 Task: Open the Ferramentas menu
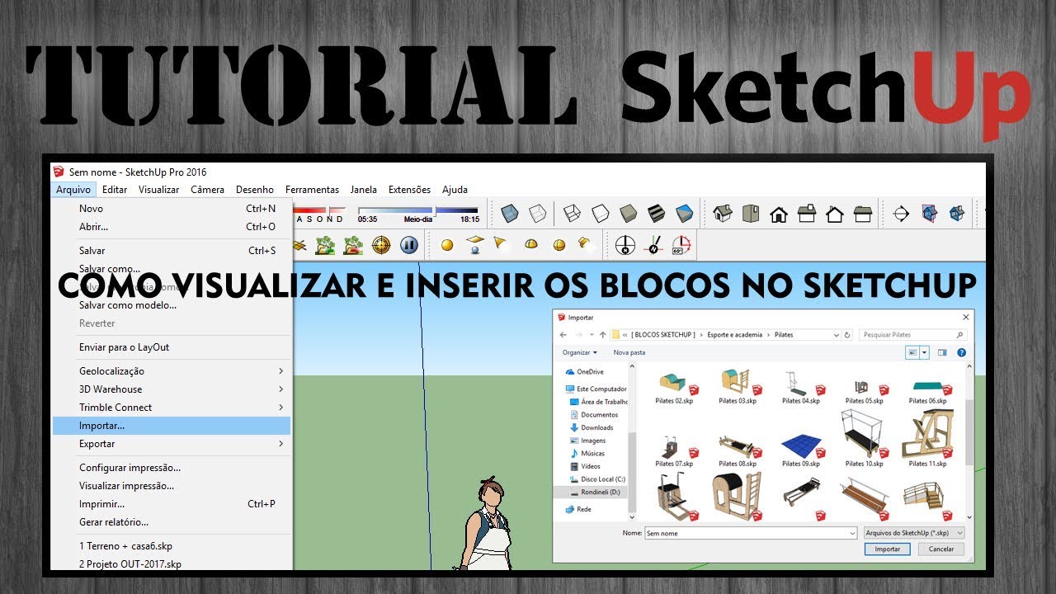[312, 190]
